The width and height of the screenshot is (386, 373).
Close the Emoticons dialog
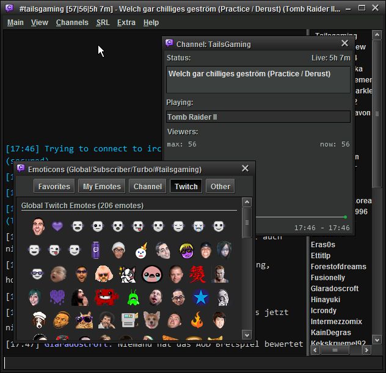[x=245, y=168]
